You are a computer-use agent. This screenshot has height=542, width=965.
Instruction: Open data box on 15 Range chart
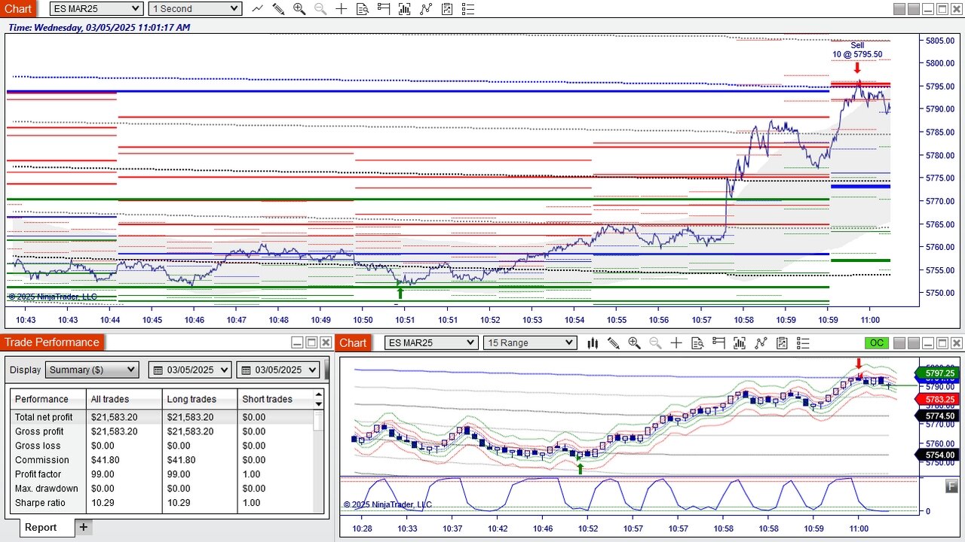click(697, 343)
